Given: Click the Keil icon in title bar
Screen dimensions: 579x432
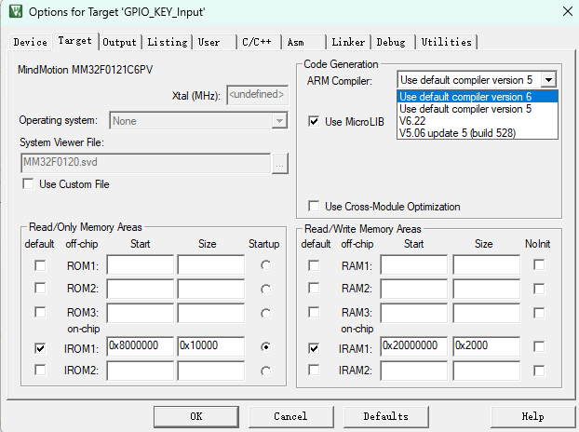Looking at the screenshot, I should pos(13,12).
